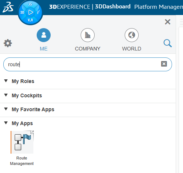Select the information quadrant of the compass

(39, 12)
